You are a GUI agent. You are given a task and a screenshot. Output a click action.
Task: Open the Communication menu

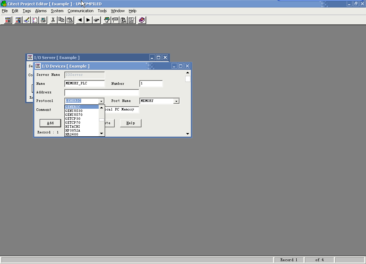tap(80, 11)
